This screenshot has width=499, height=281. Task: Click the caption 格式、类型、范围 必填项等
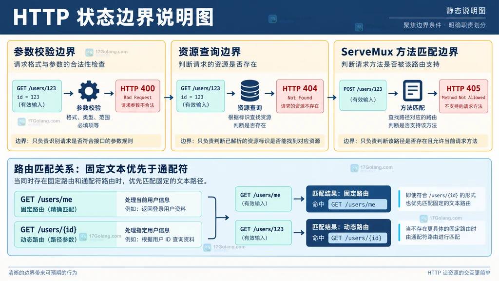click(x=88, y=121)
